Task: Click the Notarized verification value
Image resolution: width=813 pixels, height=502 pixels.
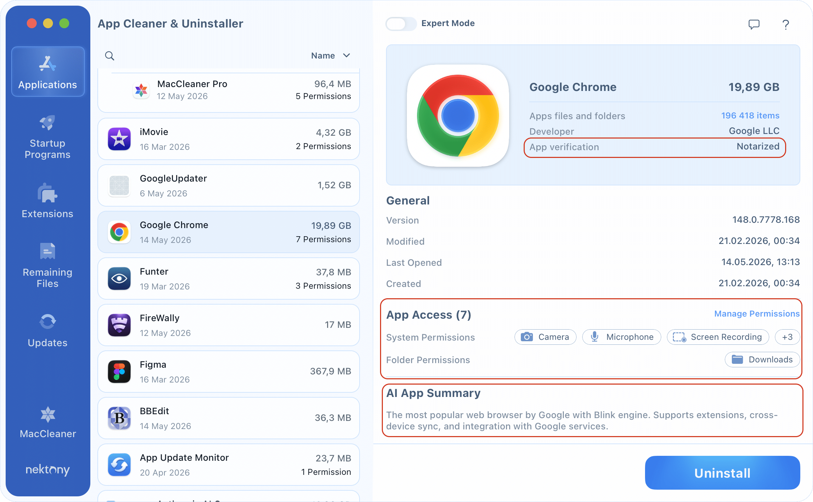Action: pos(758,146)
